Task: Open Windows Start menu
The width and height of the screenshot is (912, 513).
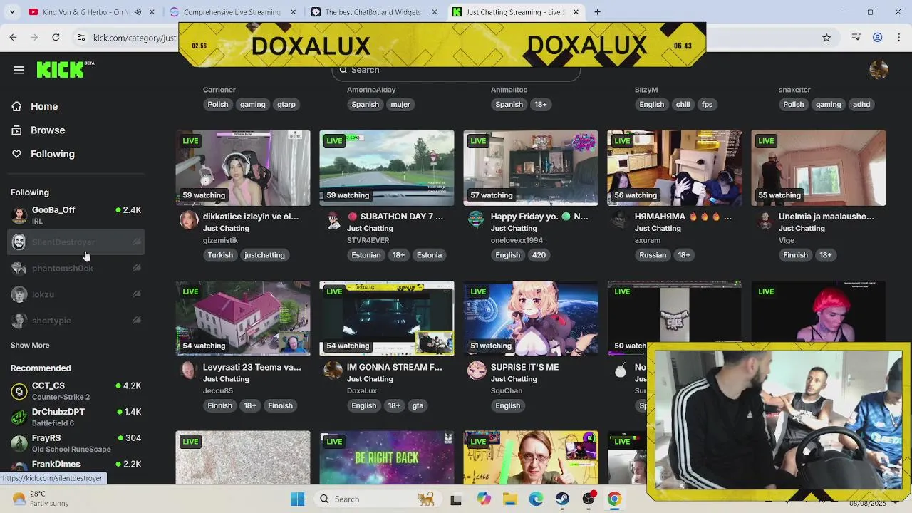Action: click(298, 499)
